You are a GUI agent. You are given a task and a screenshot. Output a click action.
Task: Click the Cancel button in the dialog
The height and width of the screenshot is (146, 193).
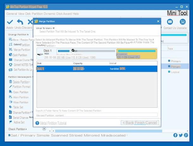pos(152,123)
